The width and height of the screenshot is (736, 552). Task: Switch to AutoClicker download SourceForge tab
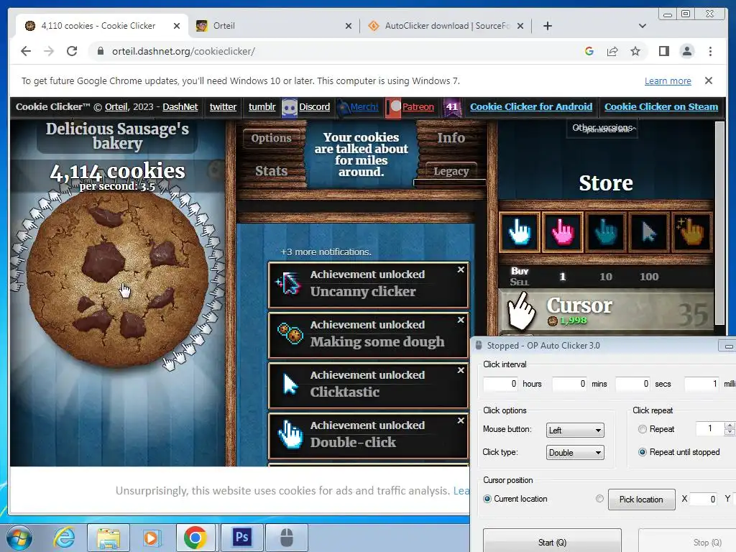tap(446, 26)
